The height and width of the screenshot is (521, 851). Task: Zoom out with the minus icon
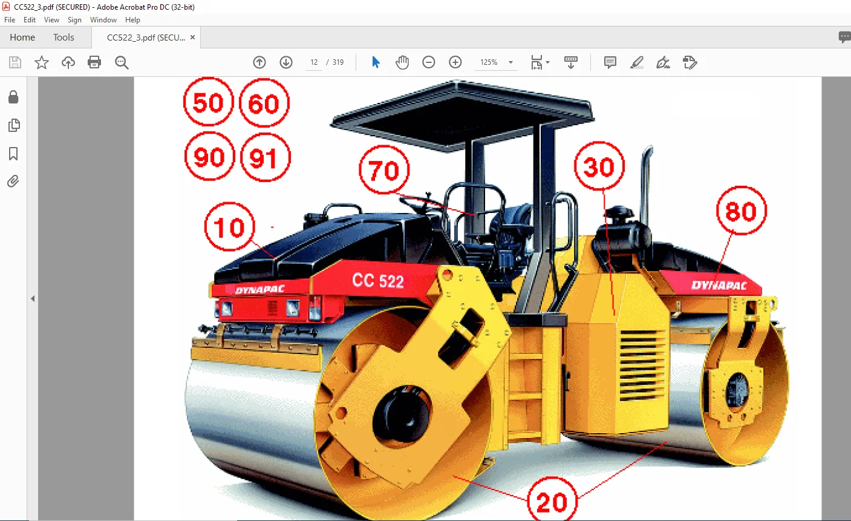point(429,62)
